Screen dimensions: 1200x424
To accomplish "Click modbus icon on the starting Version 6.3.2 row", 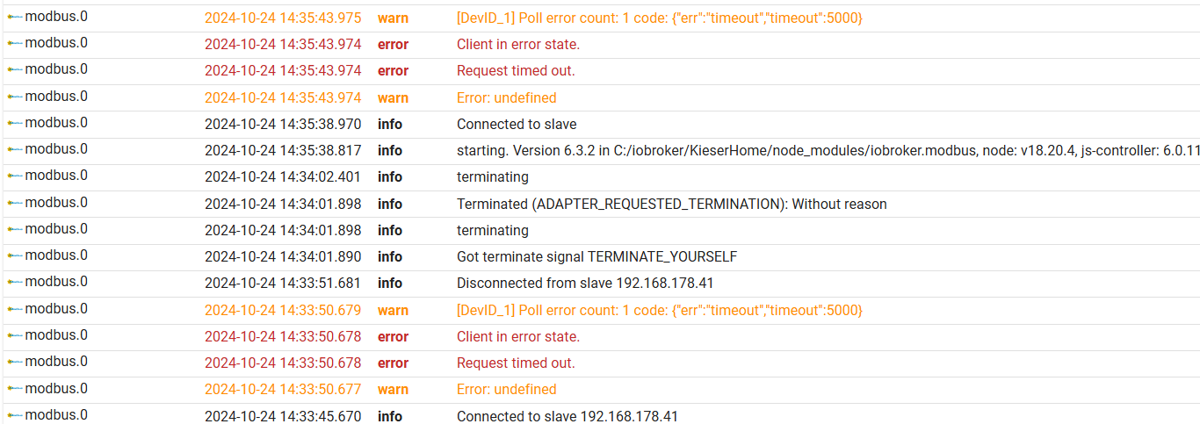I will 14,149.
